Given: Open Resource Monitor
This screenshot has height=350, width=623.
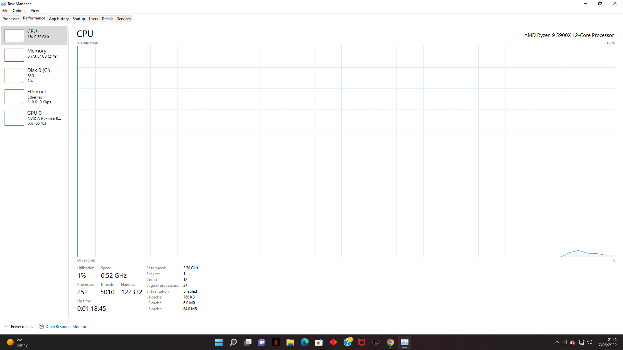Looking at the screenshot, I should click(x=66, y=326).
